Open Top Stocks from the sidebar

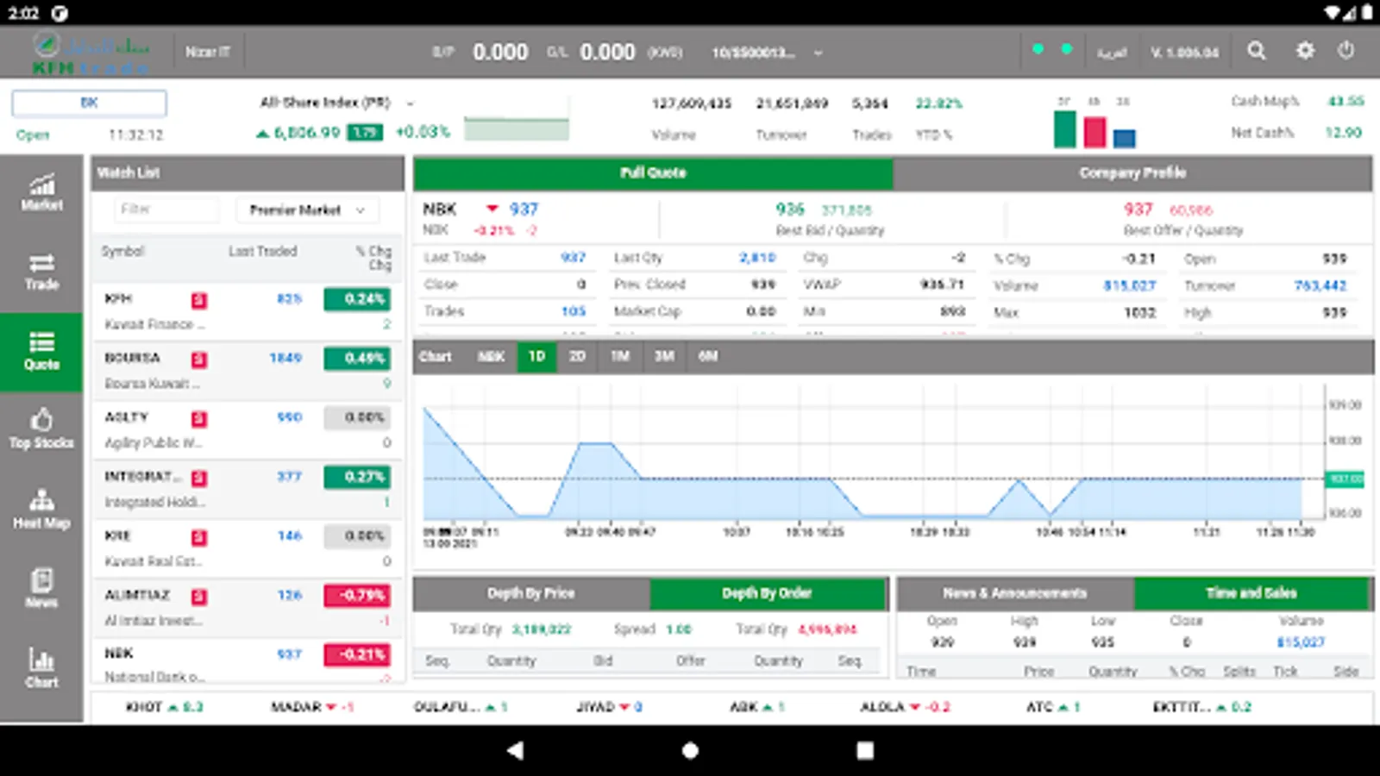(x=41, y=430)
